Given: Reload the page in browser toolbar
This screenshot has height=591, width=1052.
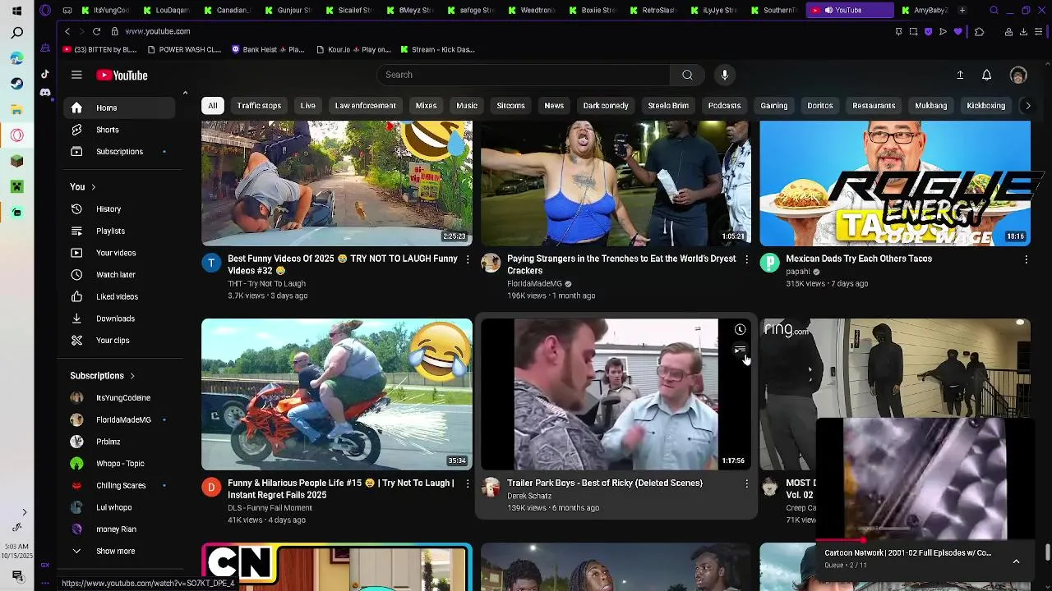Looking at the screenshot, I should point(96,31).
